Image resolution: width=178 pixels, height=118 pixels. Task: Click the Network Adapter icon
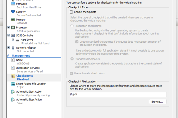pos(13,48)
